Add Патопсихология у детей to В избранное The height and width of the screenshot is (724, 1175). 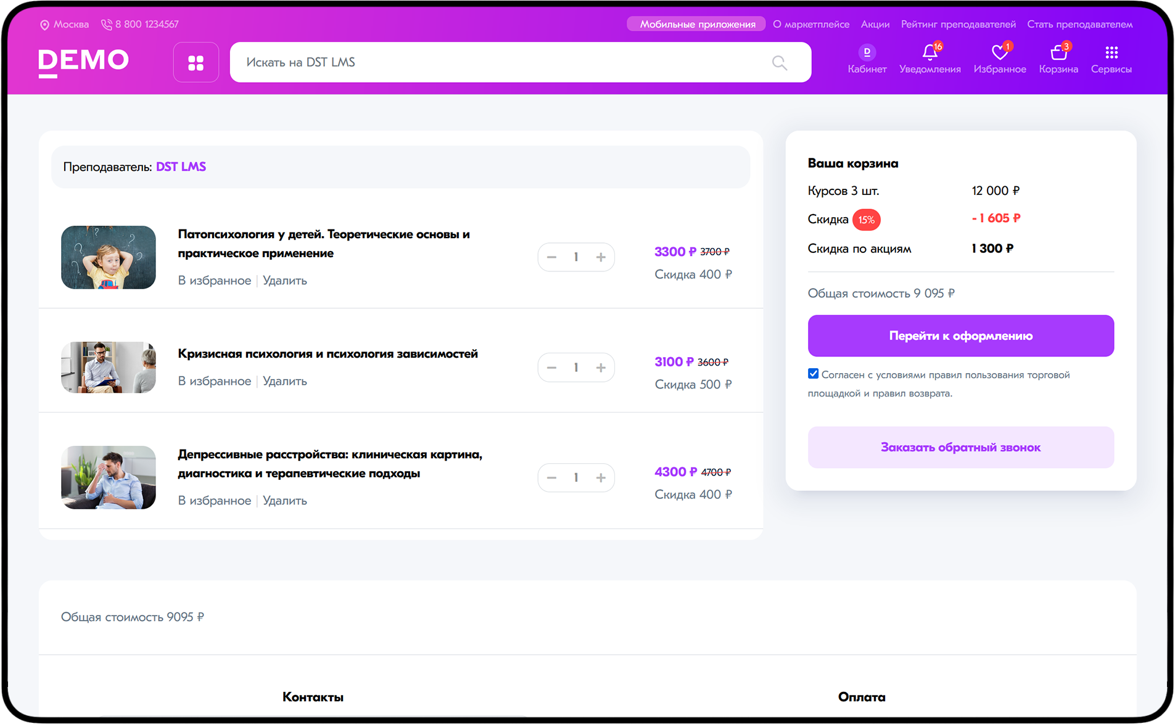215,281
